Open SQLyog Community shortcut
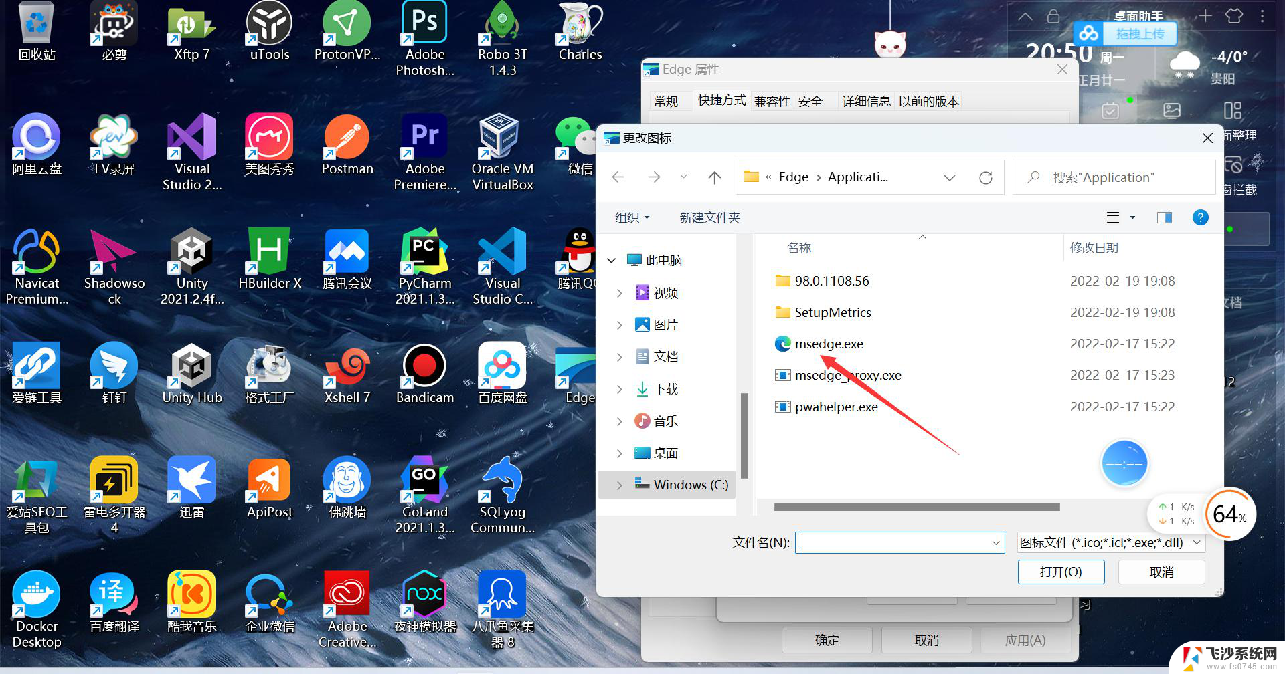This screenshot has width=1285, height=674. tap(503, 496)
